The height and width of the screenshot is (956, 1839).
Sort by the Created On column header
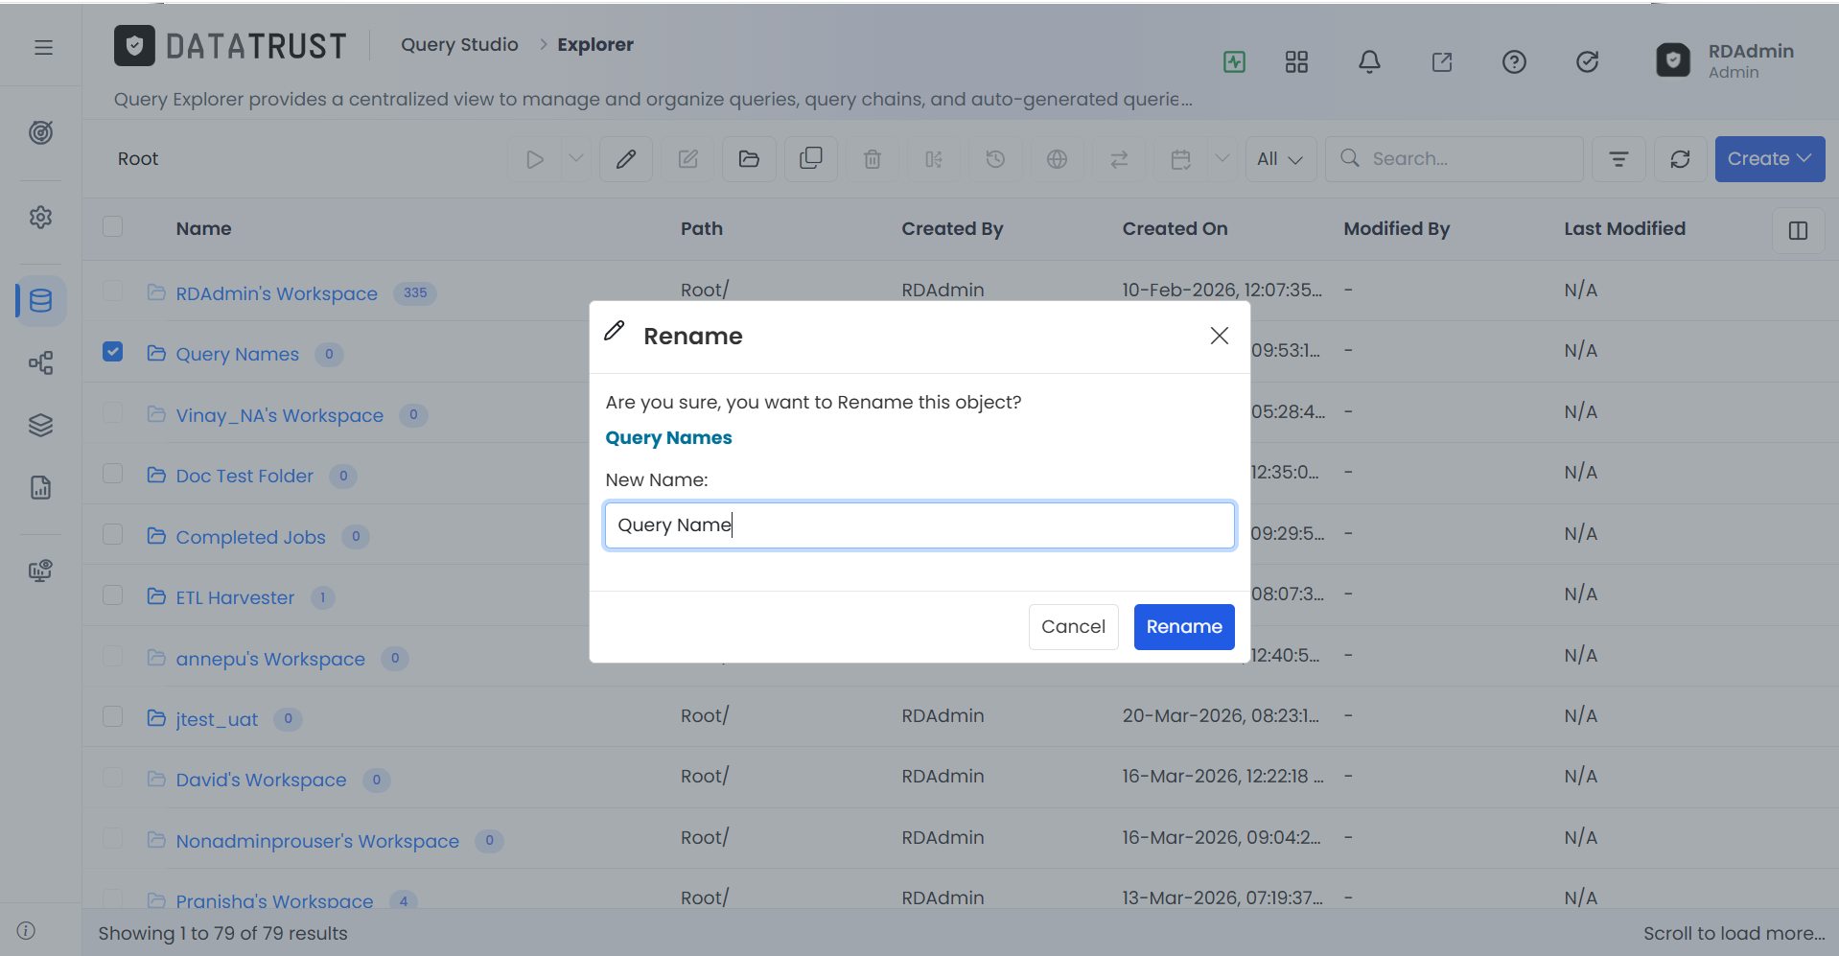click(1175, 228)
